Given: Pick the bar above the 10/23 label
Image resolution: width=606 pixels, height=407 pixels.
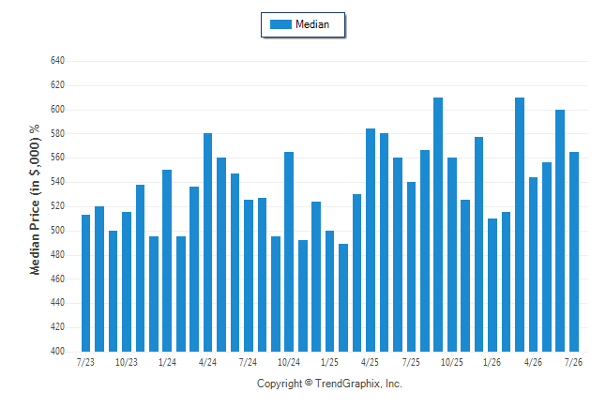Looking at the screenshot, I should (127, 281).
